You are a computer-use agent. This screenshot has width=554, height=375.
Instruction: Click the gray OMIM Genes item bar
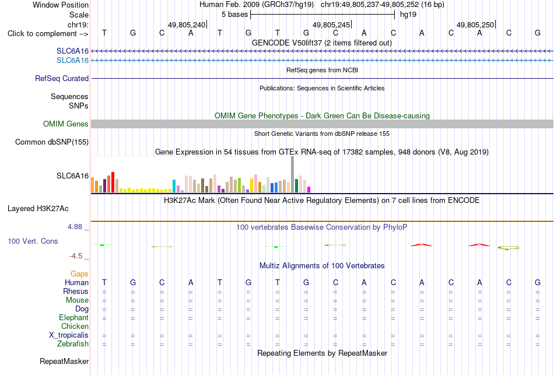322,124
